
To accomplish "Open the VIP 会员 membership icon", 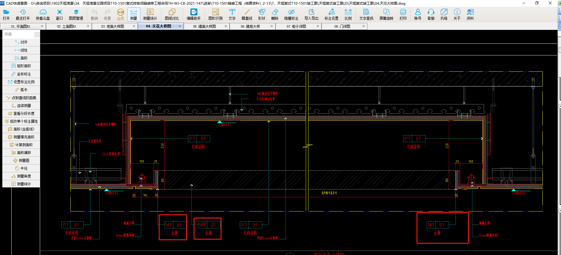I will pyautogui.click(x=120, y=14).
